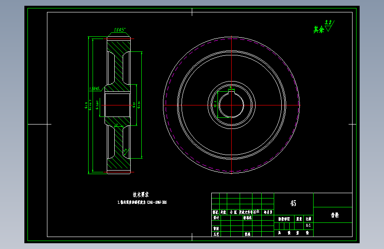Select the Φ130 vertical dimension text
The image size is (384, 249).
[139, 105]
